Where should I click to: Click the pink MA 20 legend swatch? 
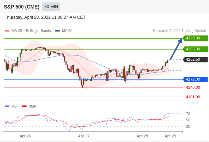pyautogui.click(x=7, y=31)
